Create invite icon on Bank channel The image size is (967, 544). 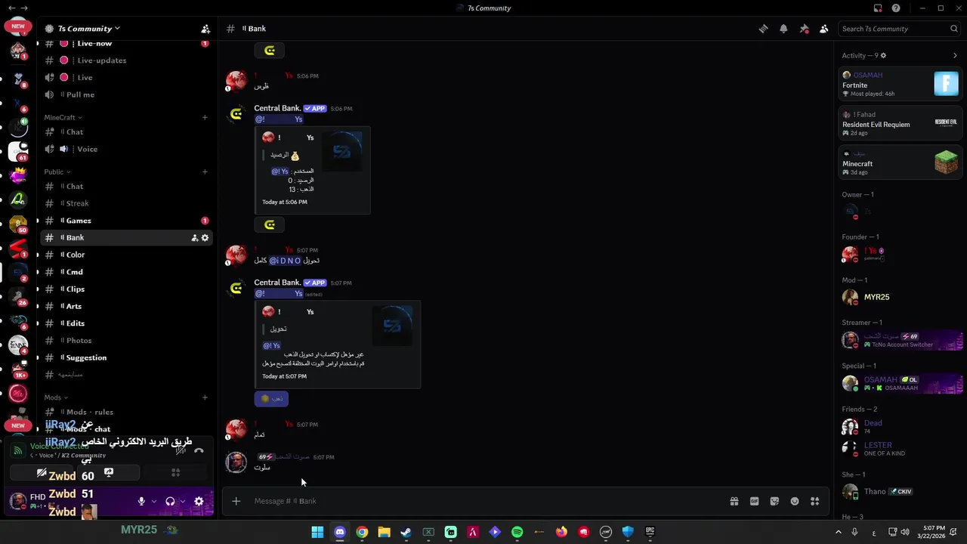(194, 238)
